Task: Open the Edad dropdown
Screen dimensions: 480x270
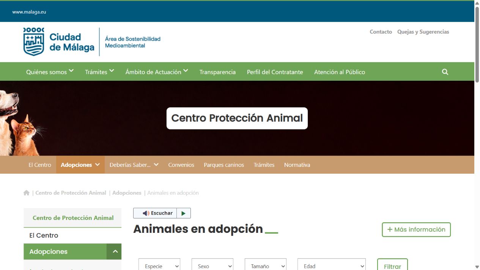Action: point(332,266)
